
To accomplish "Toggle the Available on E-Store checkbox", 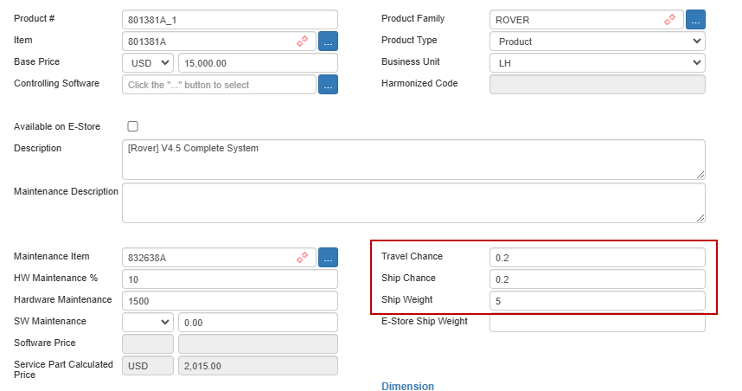I will coord(133,126).
